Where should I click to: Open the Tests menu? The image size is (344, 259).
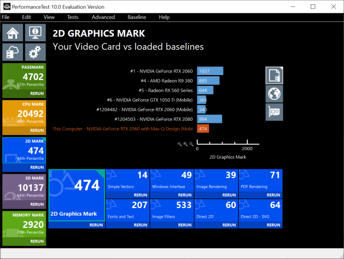coord(73,17)
